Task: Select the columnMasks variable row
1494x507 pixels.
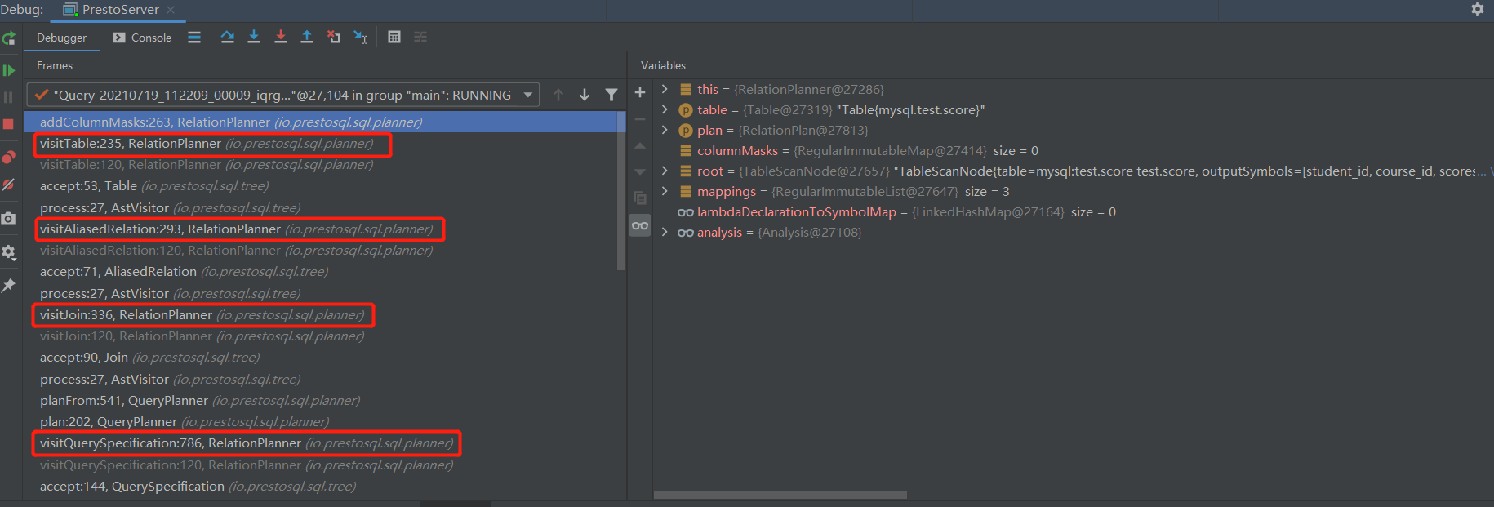Action: (1073, 150)
